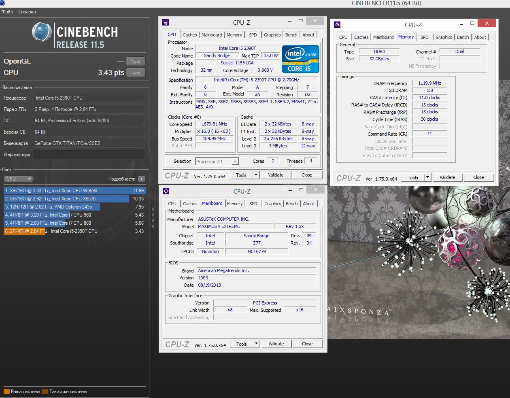The height and width of the screenshot is (398, 510).
Task: Select the Xeon CPU W5590 ranking row
Action: pos(74,191)
